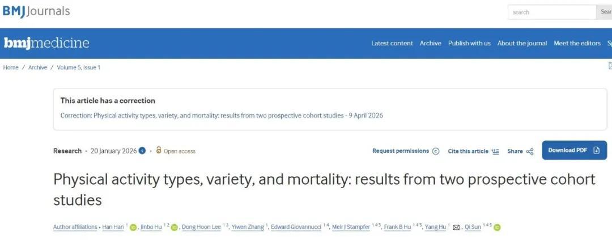612x248 pixels.
Task: Click the share network icon
Action: point(530,151)
